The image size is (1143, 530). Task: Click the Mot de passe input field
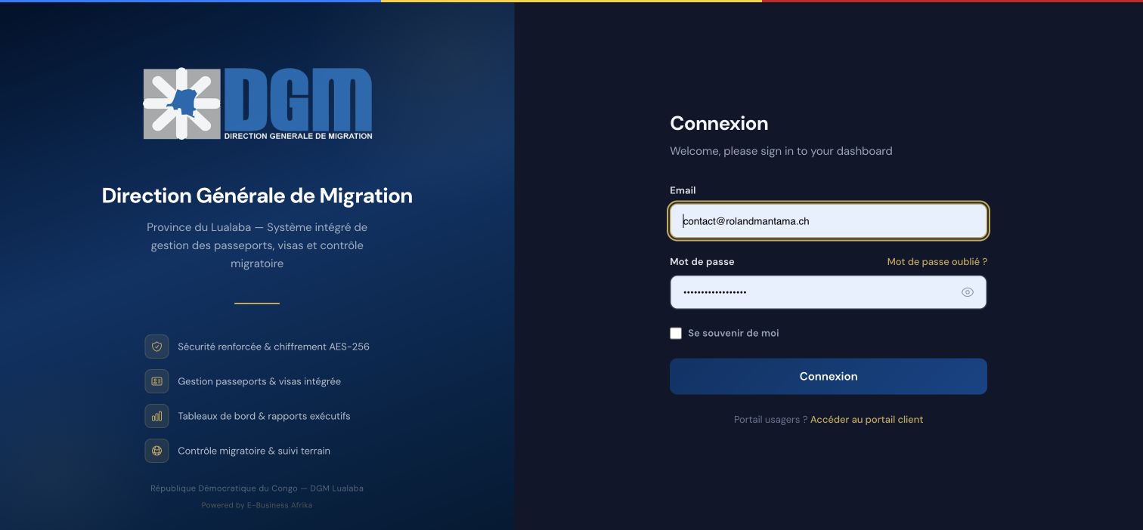pyautogui.click(x=829, y=292)
